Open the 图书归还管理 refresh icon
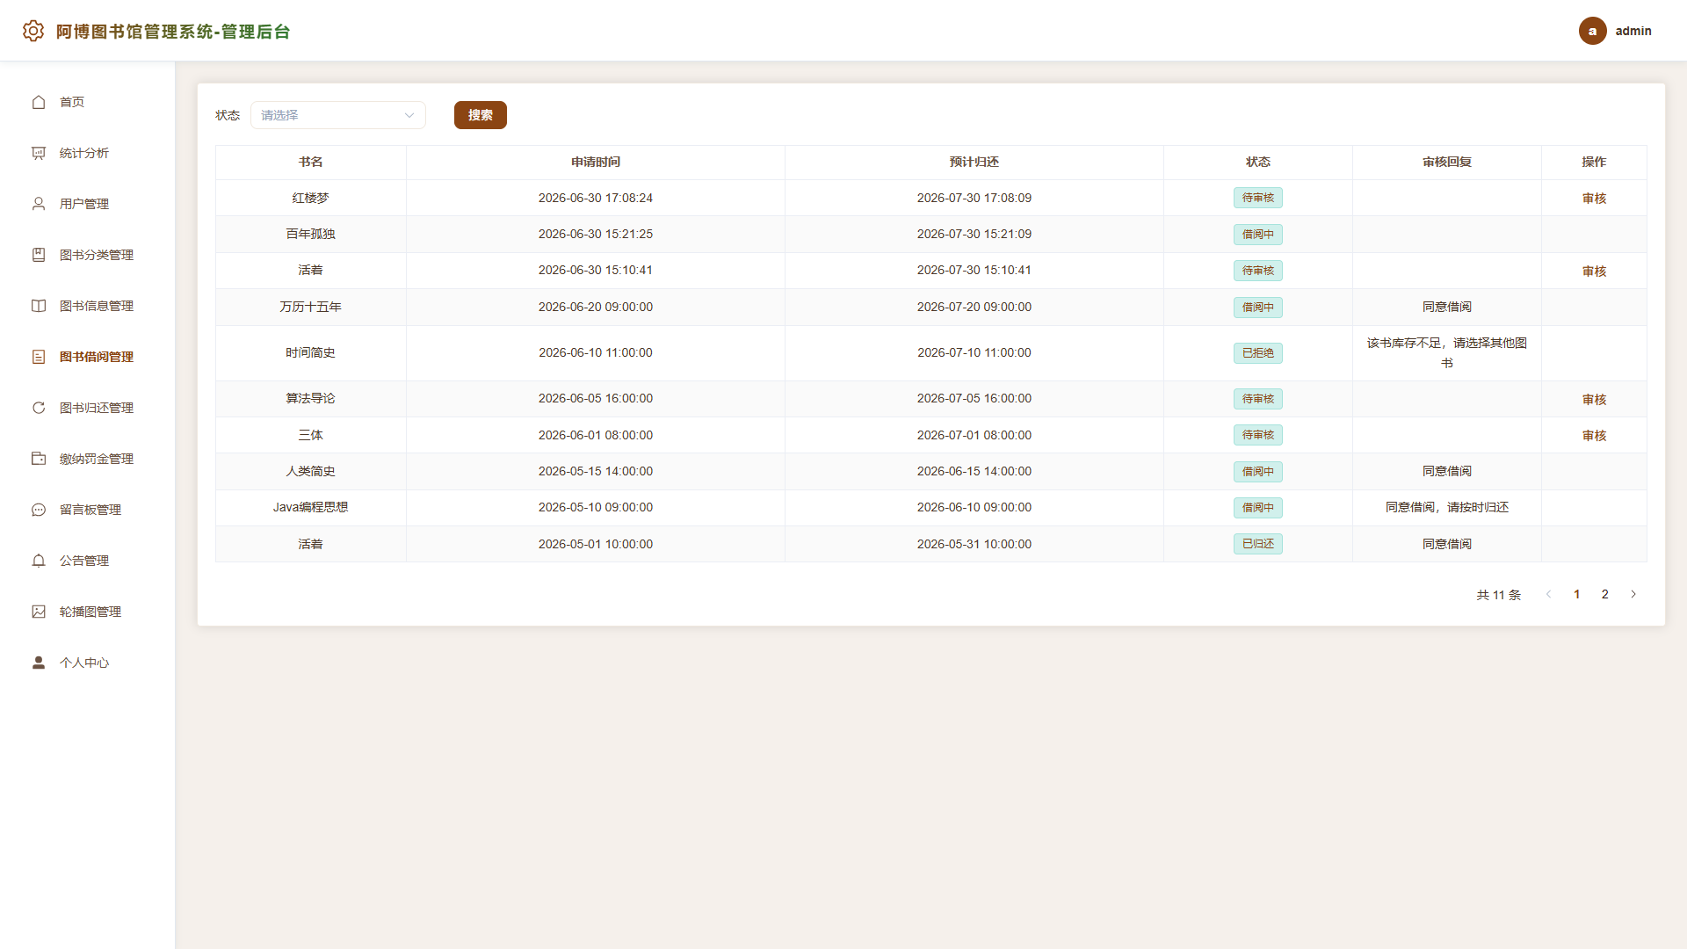 click(x=39, y=408)
